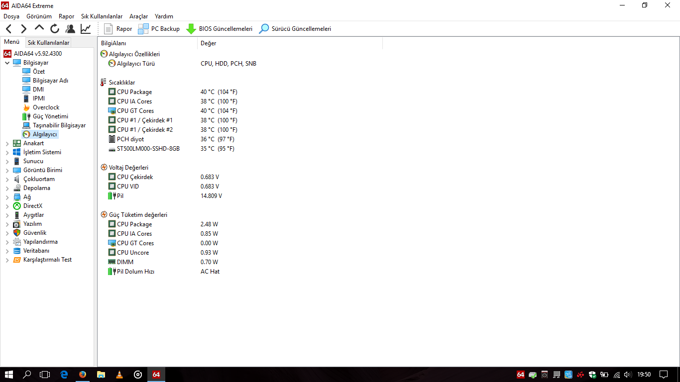Open the Windows Start menu
Image resolution: width=680 pixels, height=382 pixels.
(x=8, y=375)
